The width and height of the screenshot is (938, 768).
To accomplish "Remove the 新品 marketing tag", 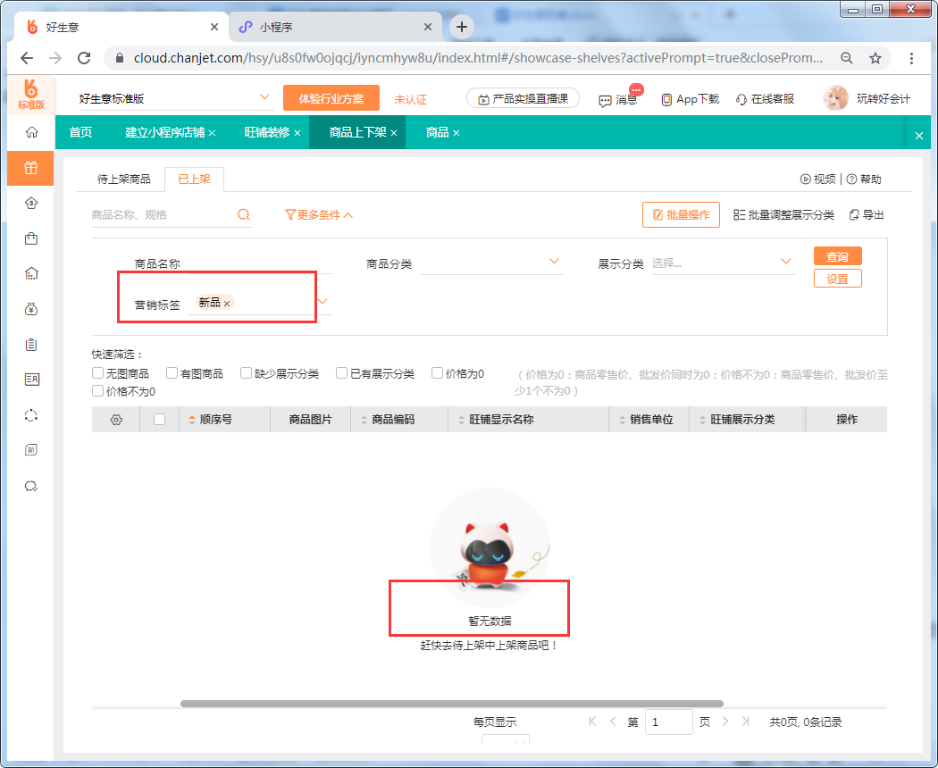I will coord(227,304).
